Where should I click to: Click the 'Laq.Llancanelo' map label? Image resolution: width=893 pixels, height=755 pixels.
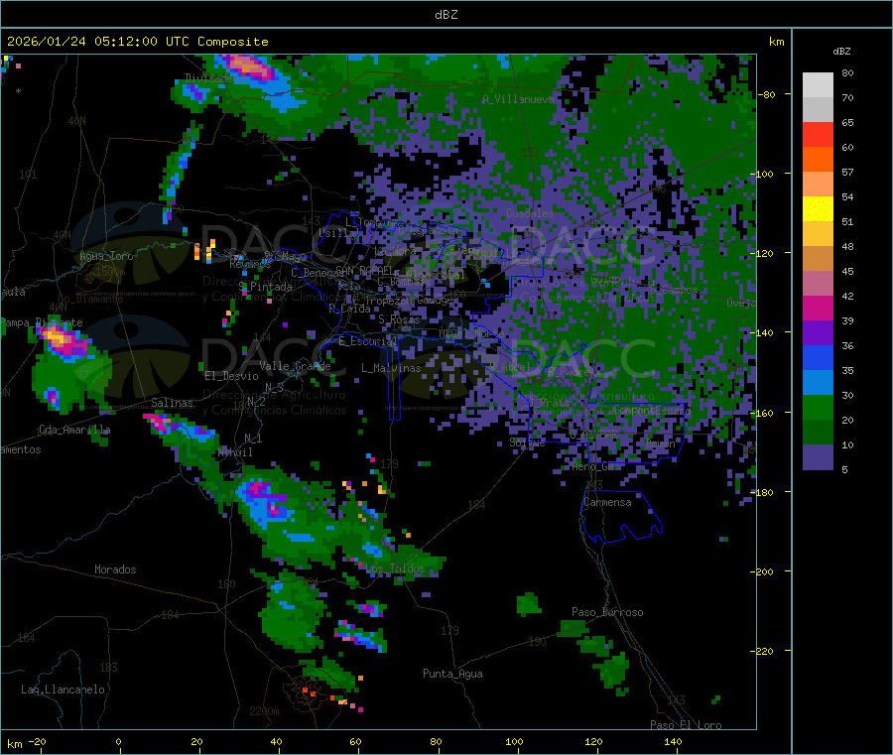[x=64, y=690]
